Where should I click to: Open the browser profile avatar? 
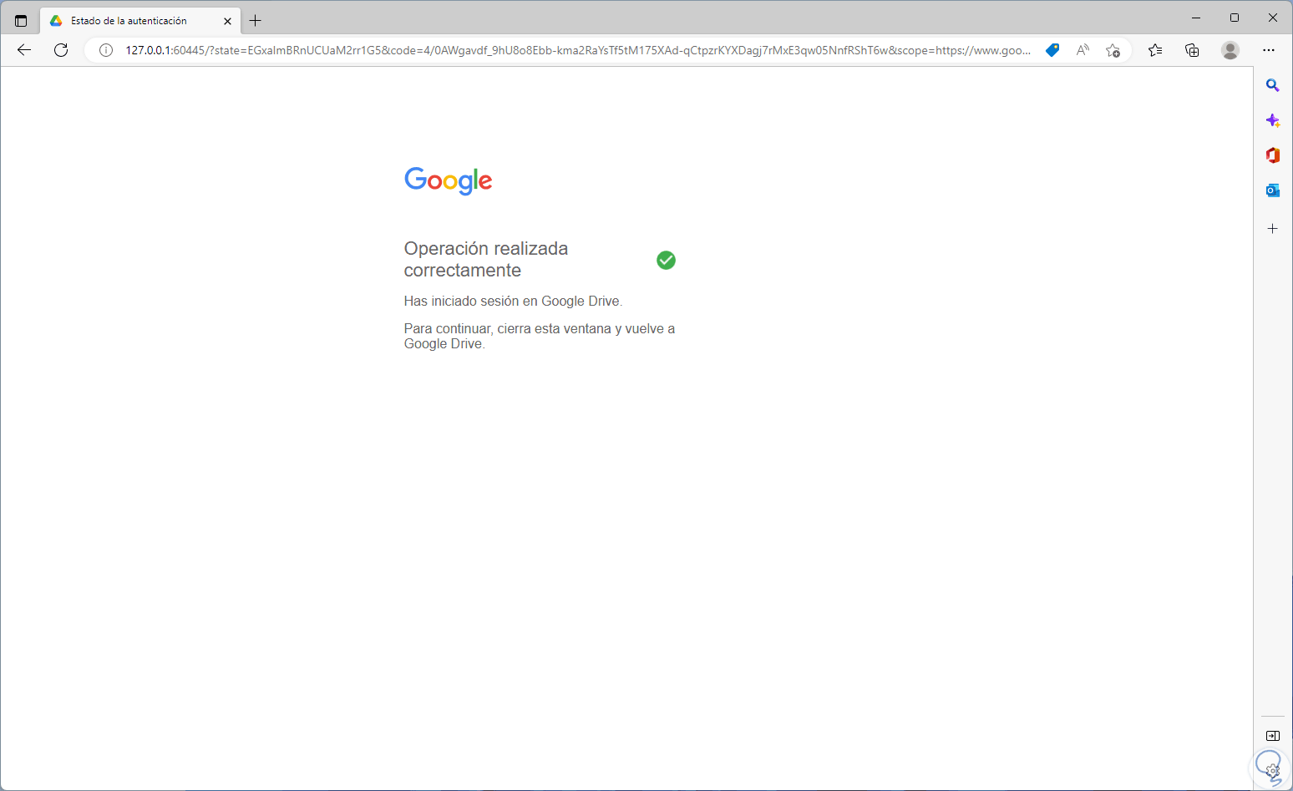click(x=1230, y=50)
